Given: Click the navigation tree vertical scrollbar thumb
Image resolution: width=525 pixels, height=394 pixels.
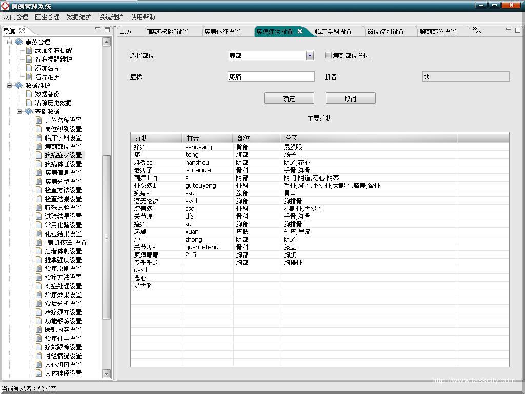Looking at the screenshot, I should tap(107, 236).
